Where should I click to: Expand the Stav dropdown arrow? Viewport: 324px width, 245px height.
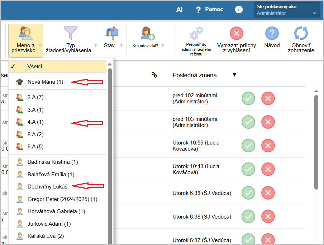[x=121, y=45]
